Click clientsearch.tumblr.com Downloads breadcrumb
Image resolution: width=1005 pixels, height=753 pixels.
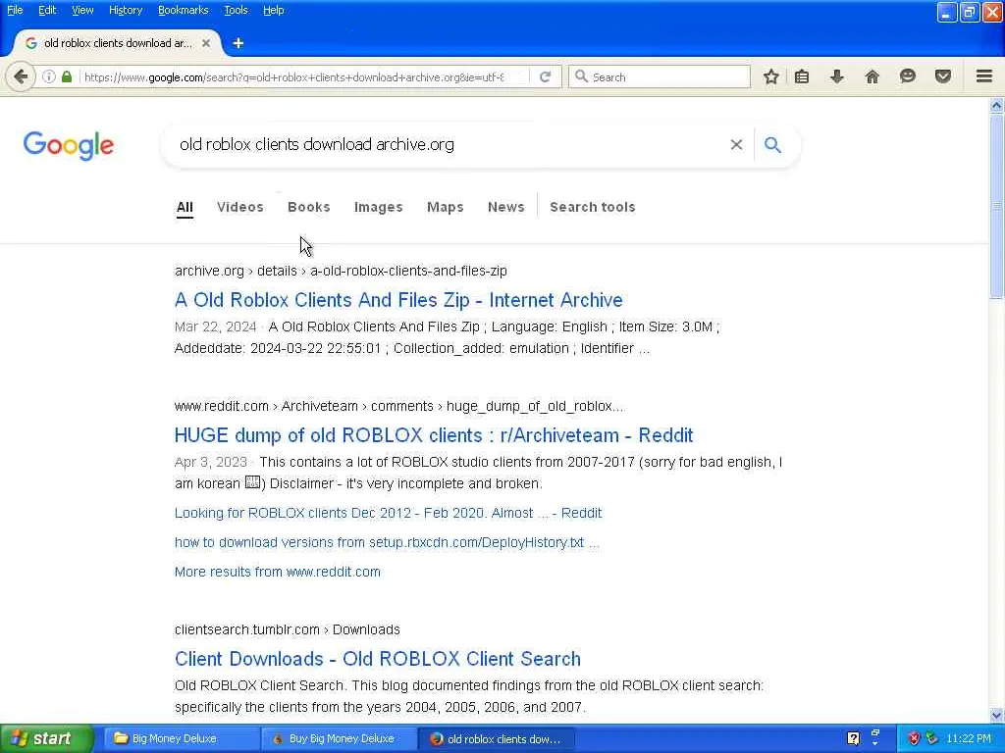click(288, 629)
